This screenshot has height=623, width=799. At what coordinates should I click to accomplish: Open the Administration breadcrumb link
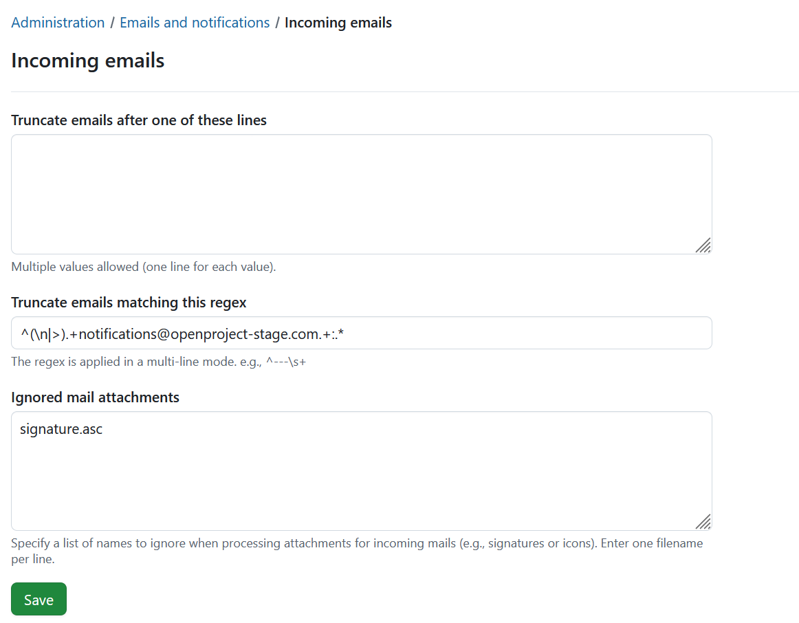coord(58,22)
